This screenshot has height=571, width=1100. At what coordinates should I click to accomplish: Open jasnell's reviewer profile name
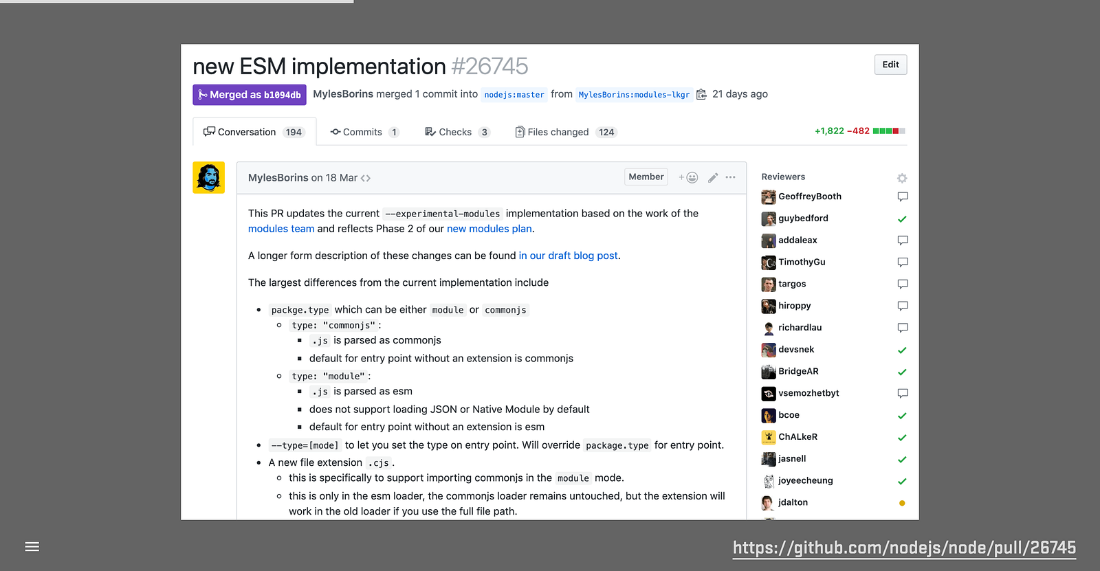(x=792, y=459)
